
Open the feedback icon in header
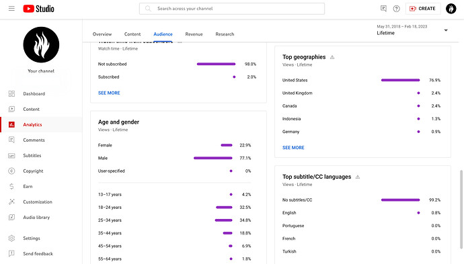(x=383, y=9)
